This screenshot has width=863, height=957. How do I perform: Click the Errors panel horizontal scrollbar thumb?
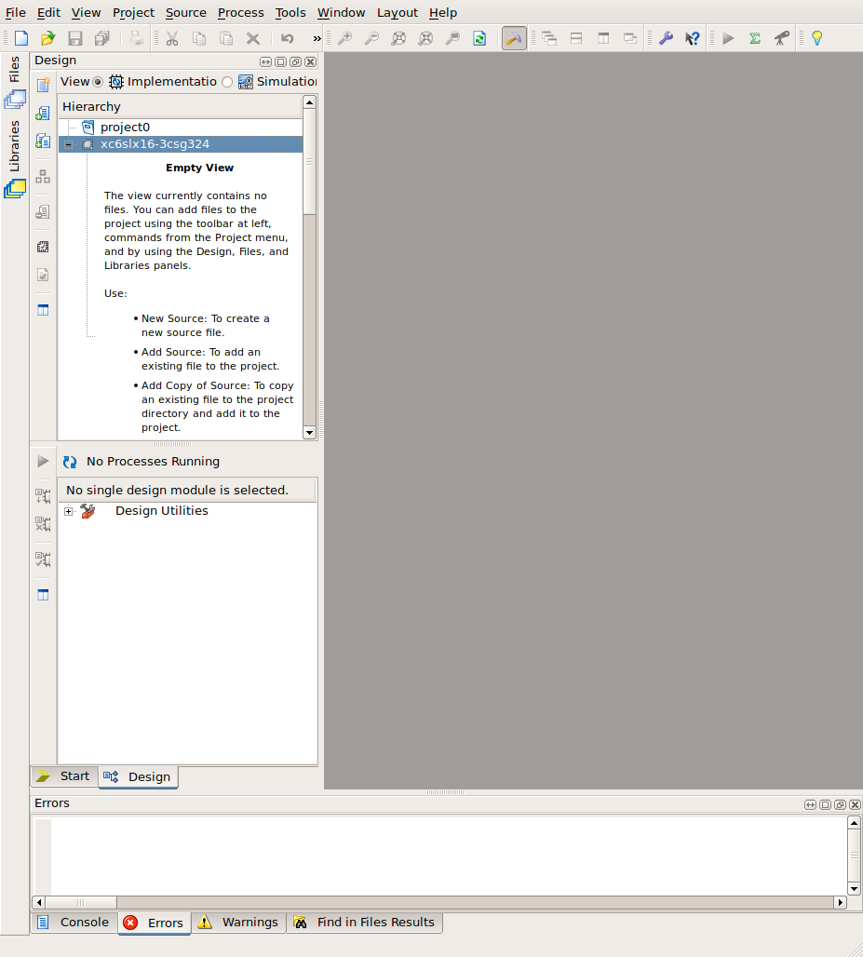[81, 902]
